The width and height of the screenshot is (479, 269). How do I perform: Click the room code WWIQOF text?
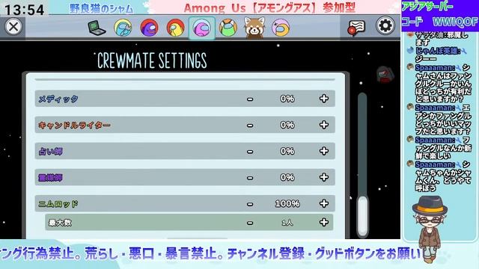pyautogui.click(x=455, y=22)
